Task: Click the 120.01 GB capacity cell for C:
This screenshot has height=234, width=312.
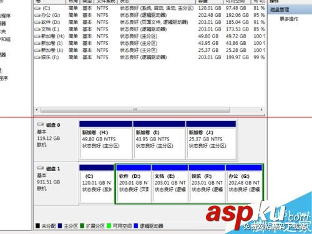Action: [x=210, y=8]
